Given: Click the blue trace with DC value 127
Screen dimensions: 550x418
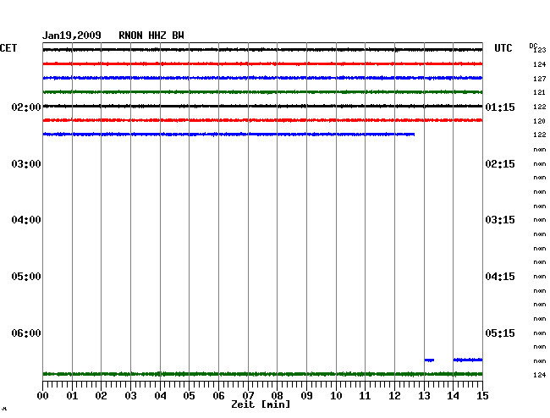Looking at the screenshot, I should coord(262,78).
